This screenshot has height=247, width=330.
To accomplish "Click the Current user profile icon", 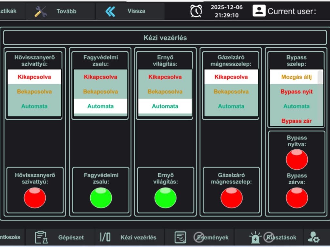I will coord(259,11).
